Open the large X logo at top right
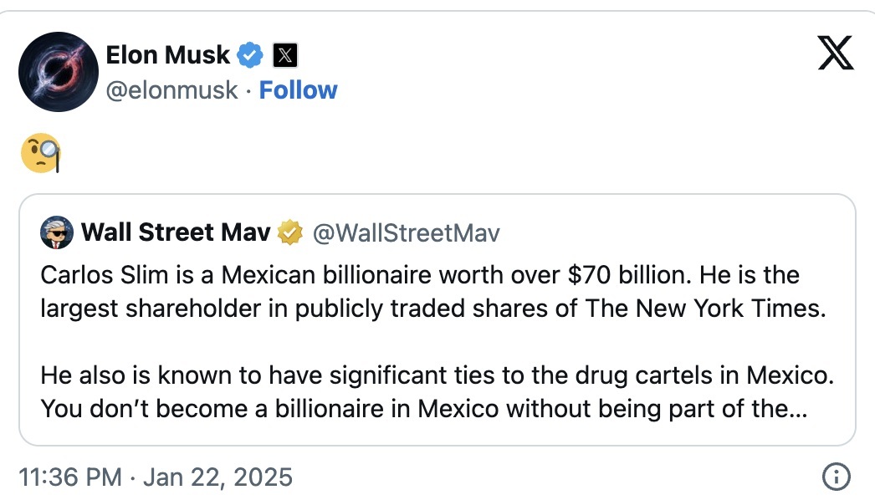 (x=836, y=53)
